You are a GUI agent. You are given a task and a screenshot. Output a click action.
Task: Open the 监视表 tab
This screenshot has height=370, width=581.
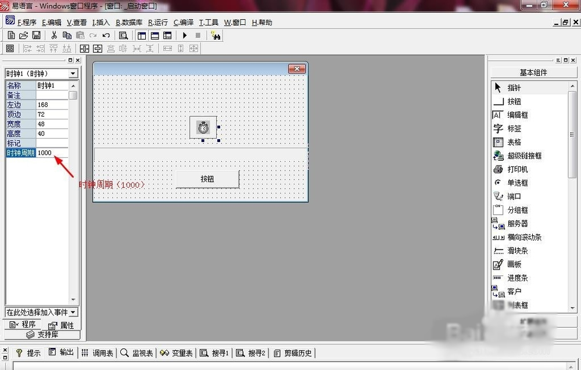pyautogui.click(x=137, y=353)
